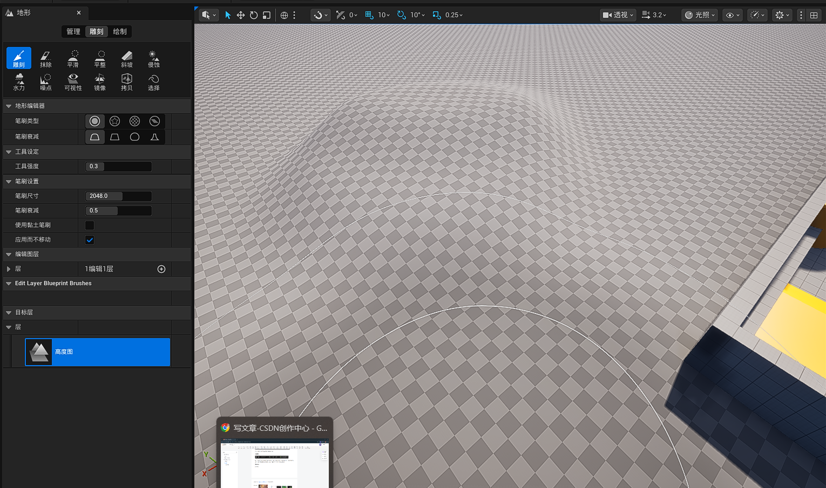Open 光照 lit view mode dropdown
This screenshot has height=488, width=826.
pos(700,15)
